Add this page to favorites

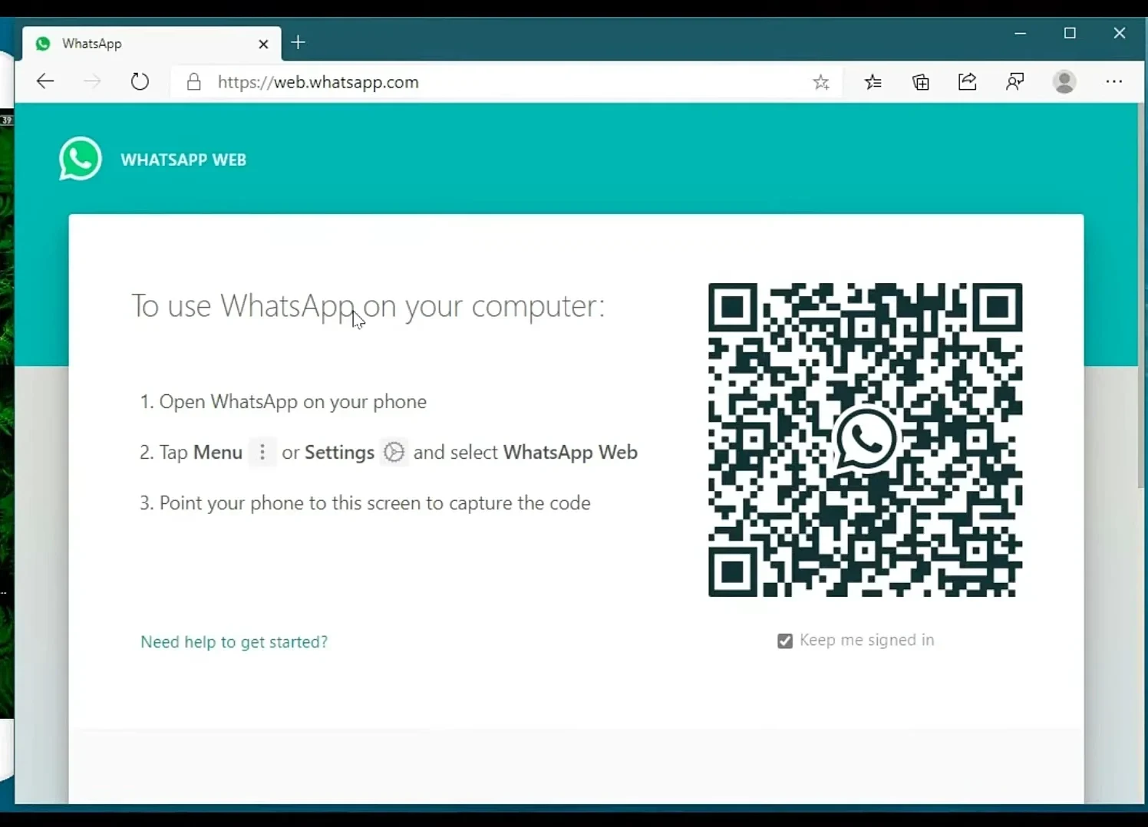pos(821,82)
